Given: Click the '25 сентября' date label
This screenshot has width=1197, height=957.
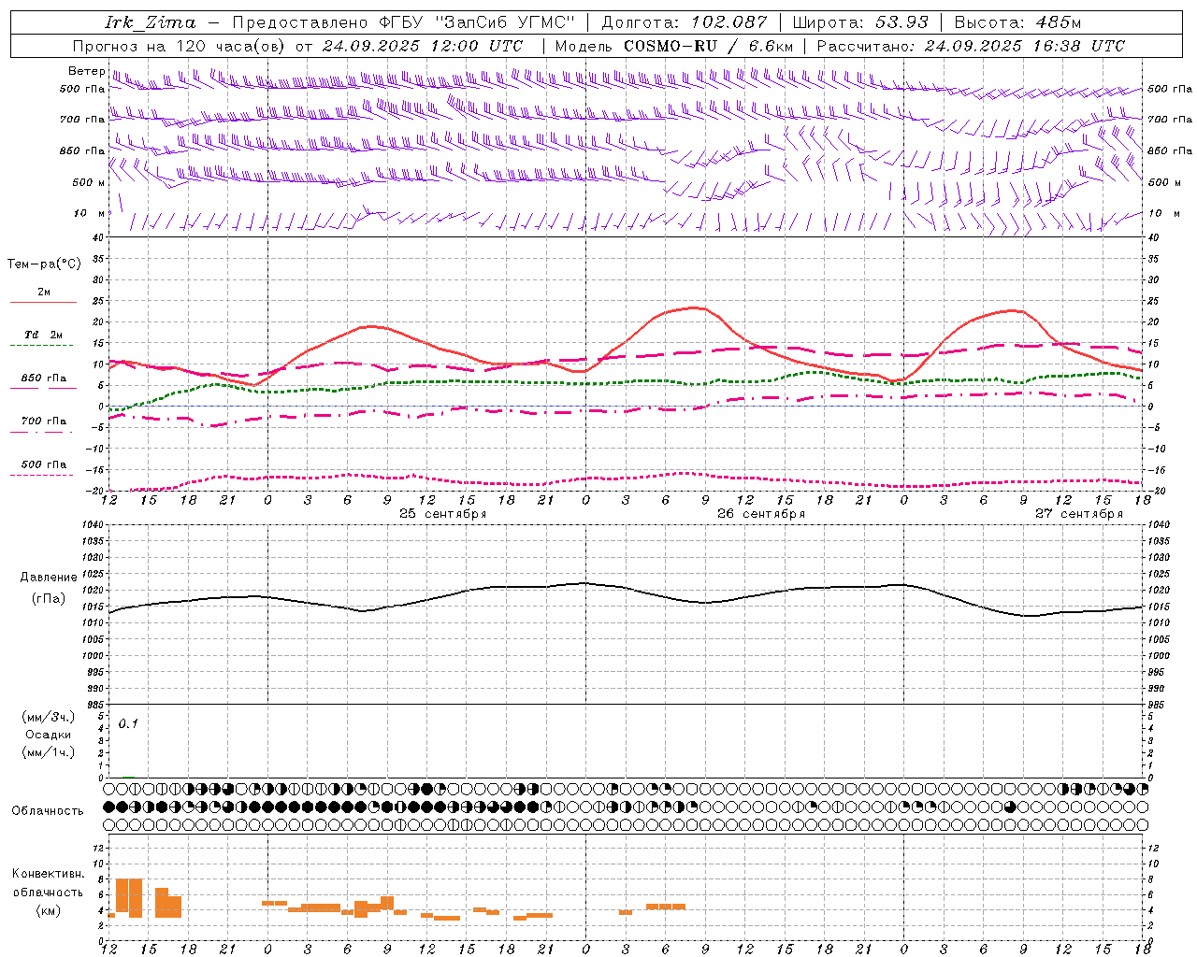Looking at the screenshot, I should coord(442,514).
